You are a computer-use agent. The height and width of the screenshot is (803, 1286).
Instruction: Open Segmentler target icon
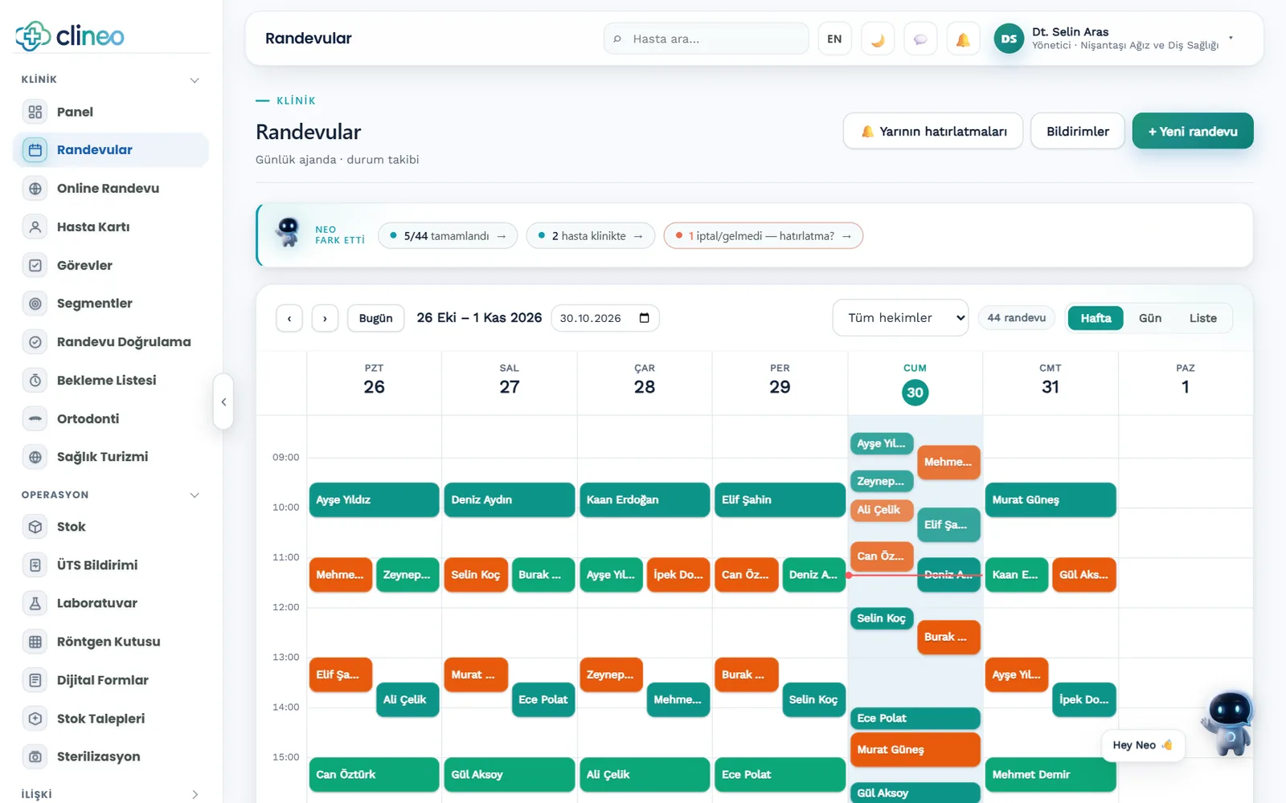[x=35, y=304]
